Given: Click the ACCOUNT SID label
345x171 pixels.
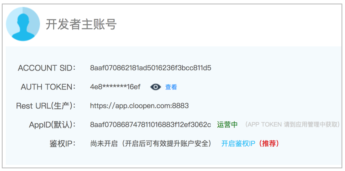Looking at the screenshot, I should [47, 68].
